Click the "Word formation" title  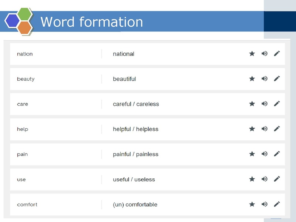pyautogui.click(x=92, y=22)
